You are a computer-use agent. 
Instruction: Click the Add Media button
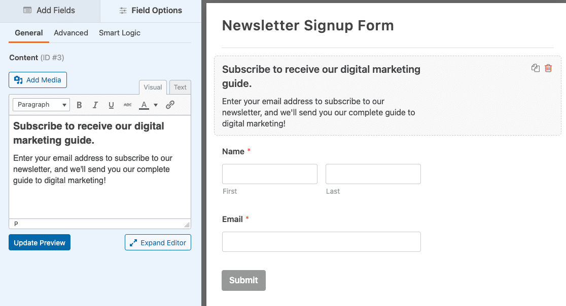pyautogui.click(x=38, y=80)
